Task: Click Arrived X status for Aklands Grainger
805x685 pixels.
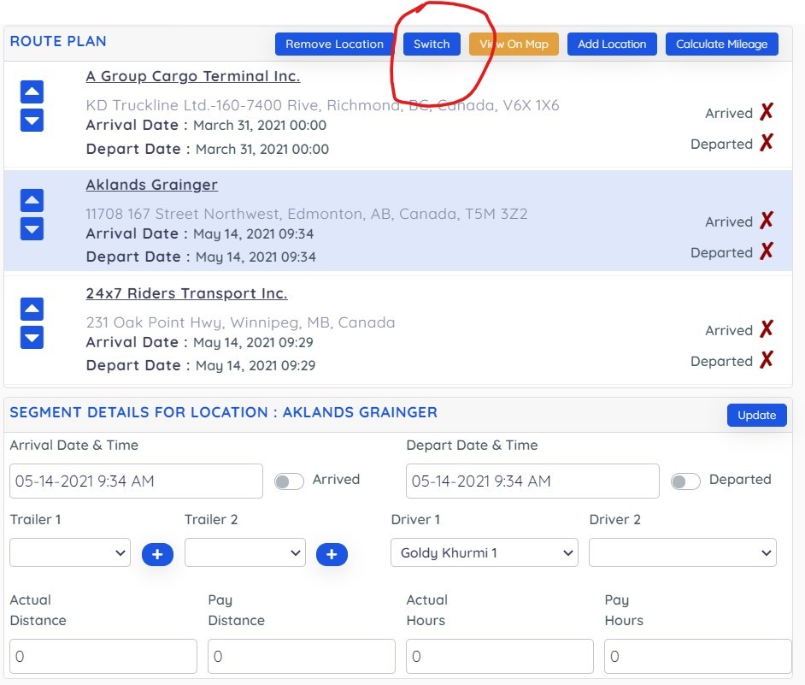Action: pos(766,221)
